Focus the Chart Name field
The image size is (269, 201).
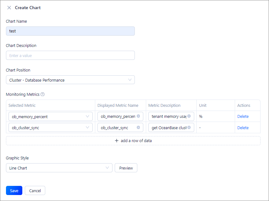[x=70, y=31]
